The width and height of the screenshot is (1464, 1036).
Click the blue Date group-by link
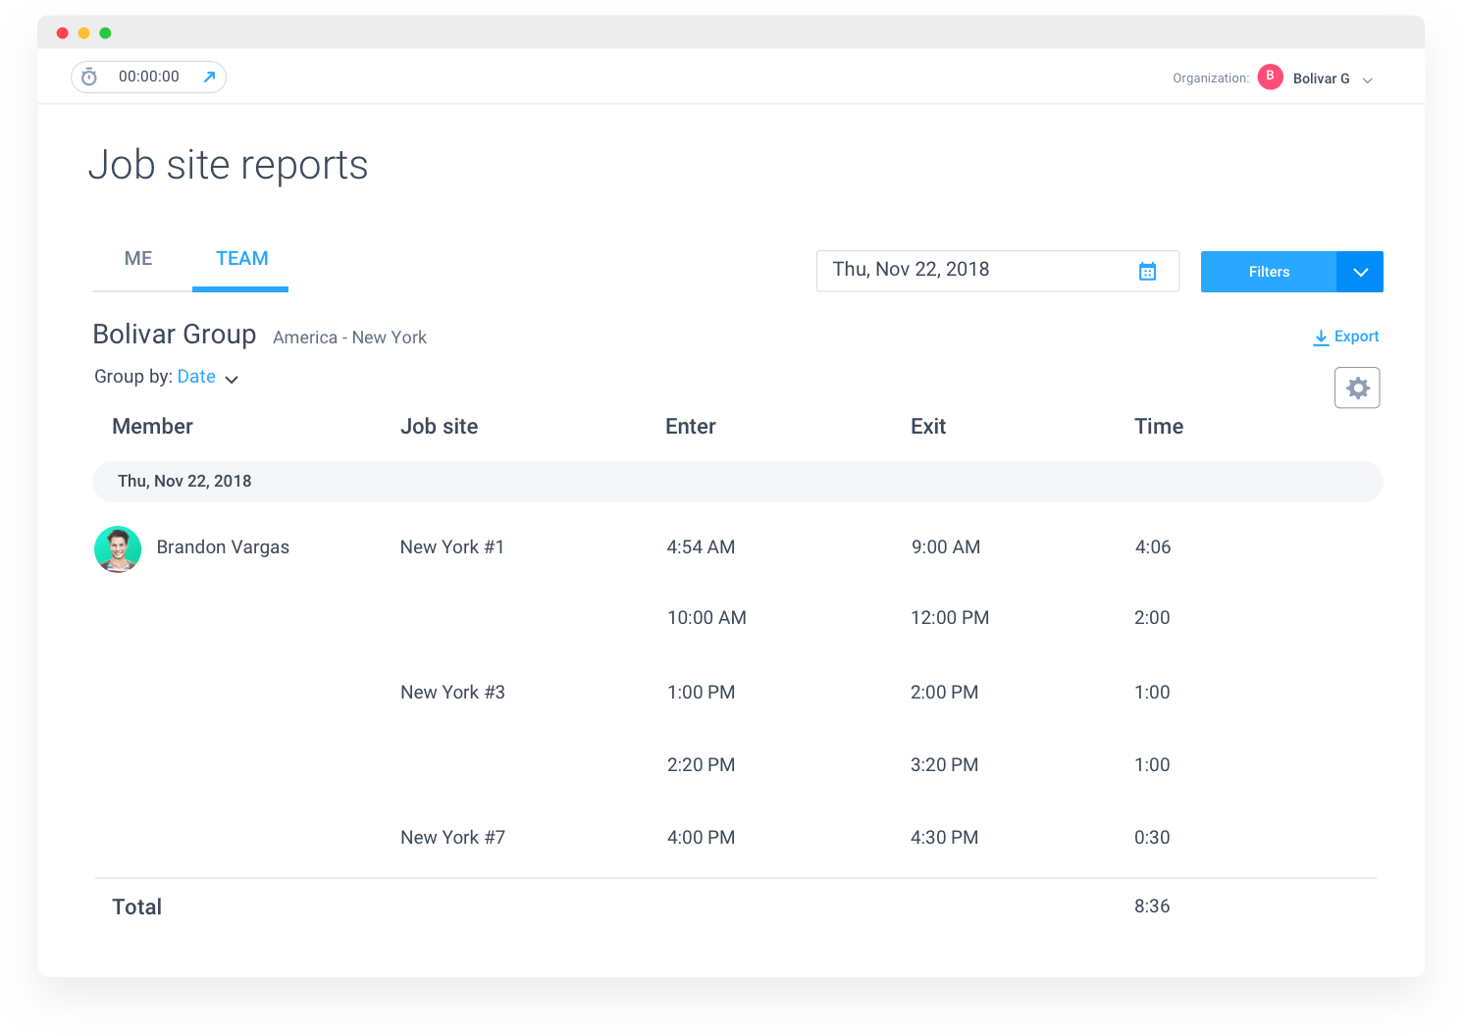click(196, 377)
